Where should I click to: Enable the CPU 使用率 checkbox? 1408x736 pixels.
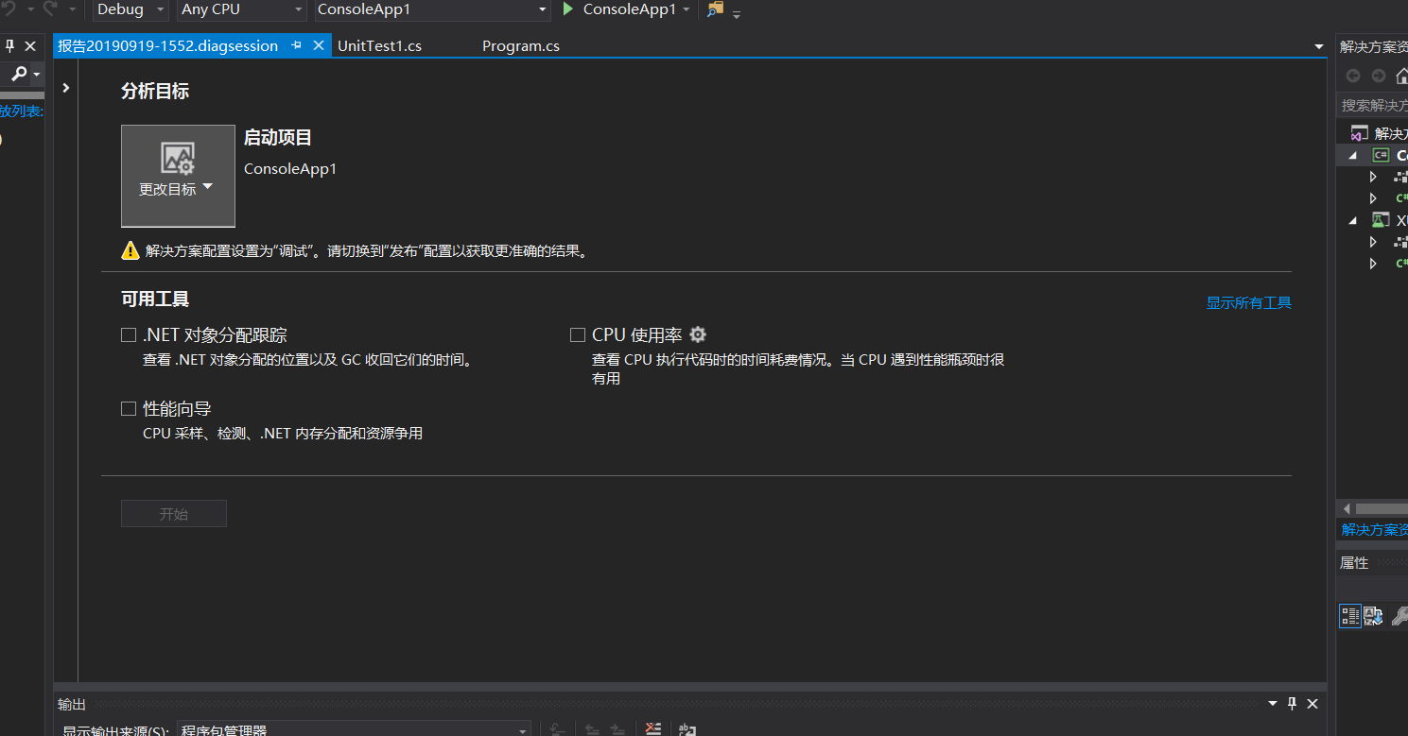click(578, 334)
